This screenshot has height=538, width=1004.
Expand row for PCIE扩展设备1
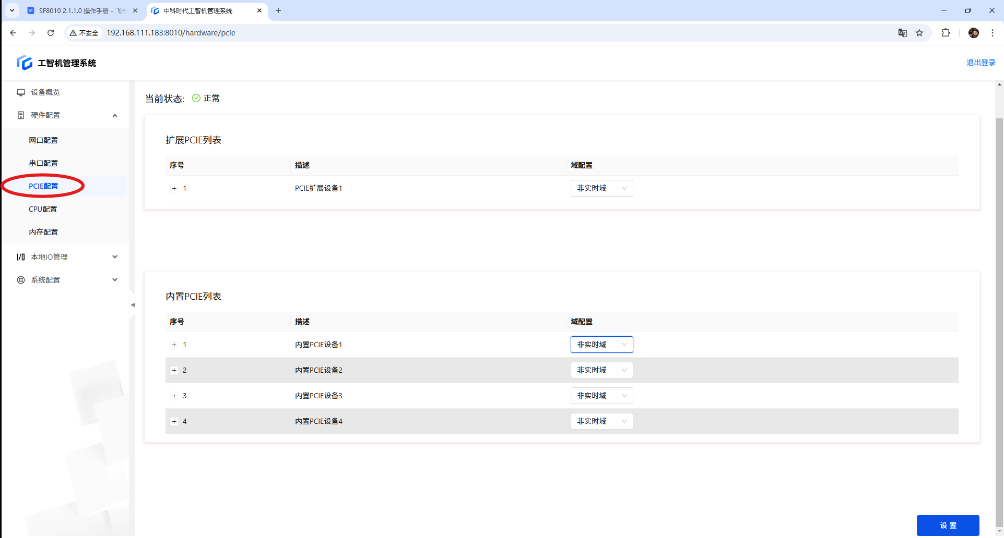174,188
